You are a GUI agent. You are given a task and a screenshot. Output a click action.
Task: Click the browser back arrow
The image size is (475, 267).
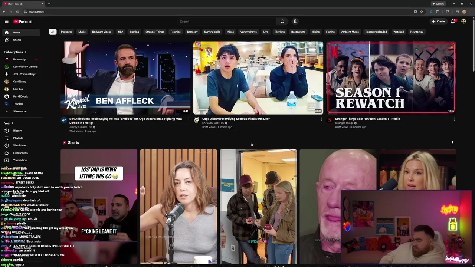pos(4,12)
